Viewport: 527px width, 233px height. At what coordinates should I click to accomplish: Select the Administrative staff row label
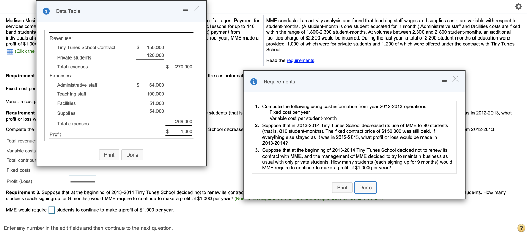(x=77, y=85)
